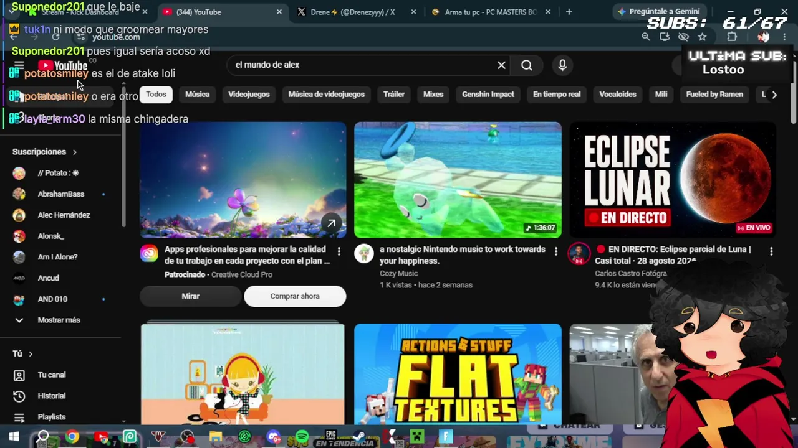The image size is (798, 448).
Task: Click the install app icon in address bar
Action: (x=665, y=37)
